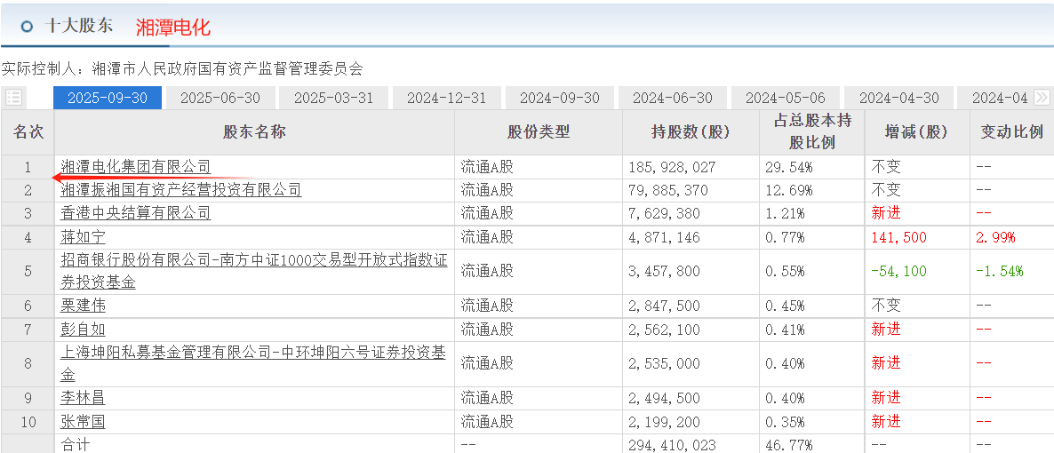
Task: Click the holding value 4,871,146
Action: (x=664, y=237)
